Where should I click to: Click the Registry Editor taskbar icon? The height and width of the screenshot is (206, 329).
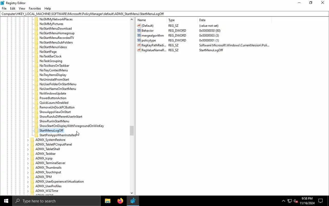133,201
